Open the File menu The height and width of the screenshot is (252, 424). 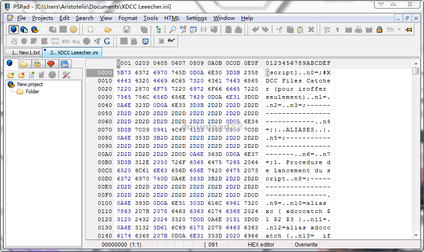click(x=21, y=18)
